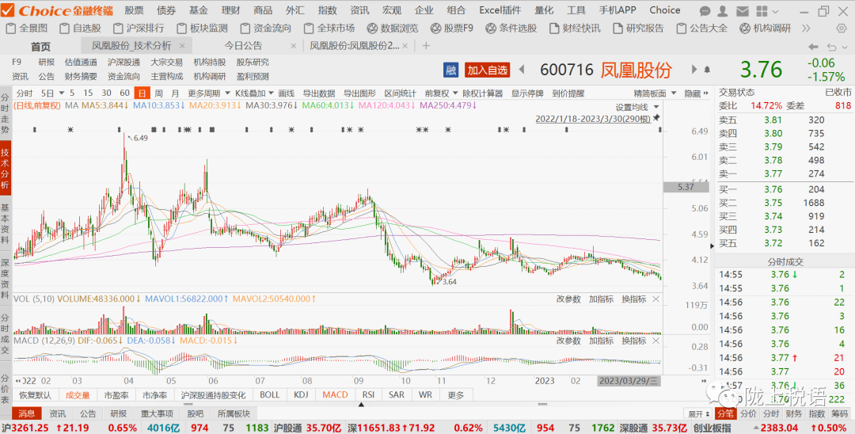Add a new tab with plus icon

(426, 46)
